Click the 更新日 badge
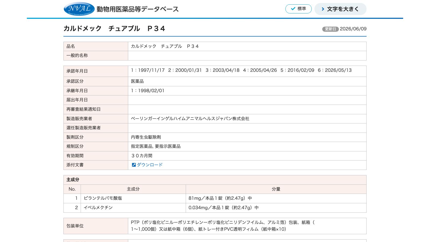The width and height of the screenshot is (430, 242). (330, 29)
